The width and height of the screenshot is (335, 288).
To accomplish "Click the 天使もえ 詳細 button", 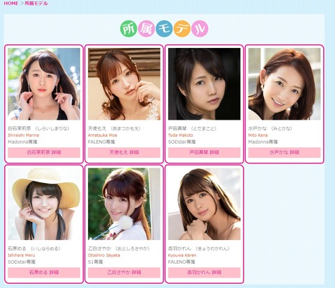I will click(124, 152).
